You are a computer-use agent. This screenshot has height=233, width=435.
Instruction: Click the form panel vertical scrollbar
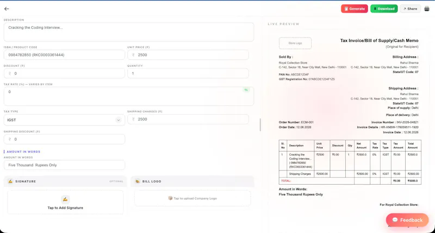(x=260, y=125)
